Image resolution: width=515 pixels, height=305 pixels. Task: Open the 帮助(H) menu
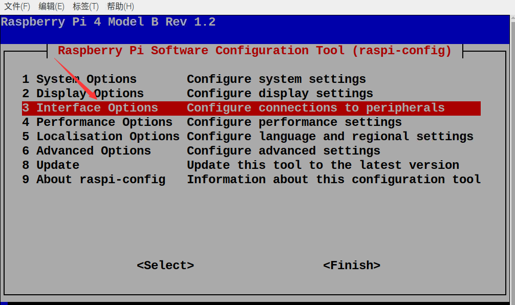120,6
